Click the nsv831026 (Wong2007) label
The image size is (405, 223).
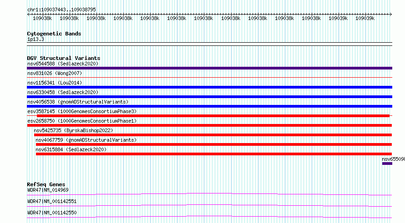[55, 73]
